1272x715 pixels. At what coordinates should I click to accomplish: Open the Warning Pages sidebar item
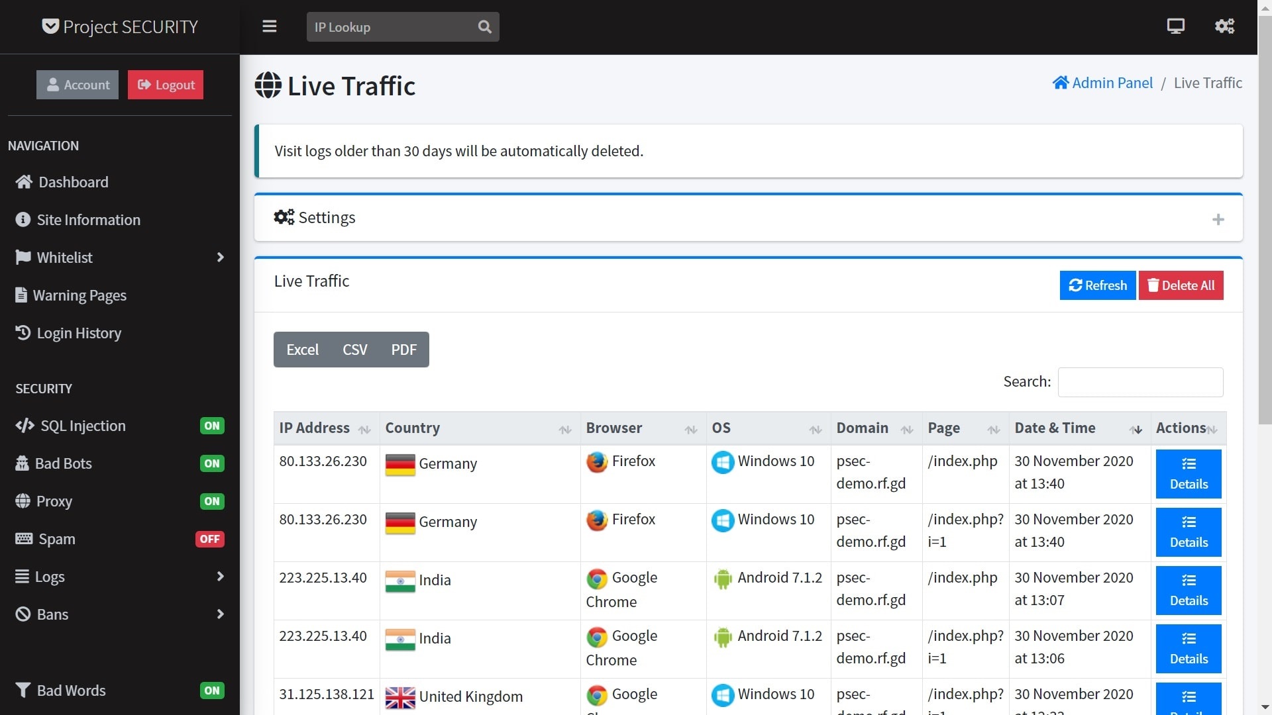pyautogui.click(x=79, y=295)
